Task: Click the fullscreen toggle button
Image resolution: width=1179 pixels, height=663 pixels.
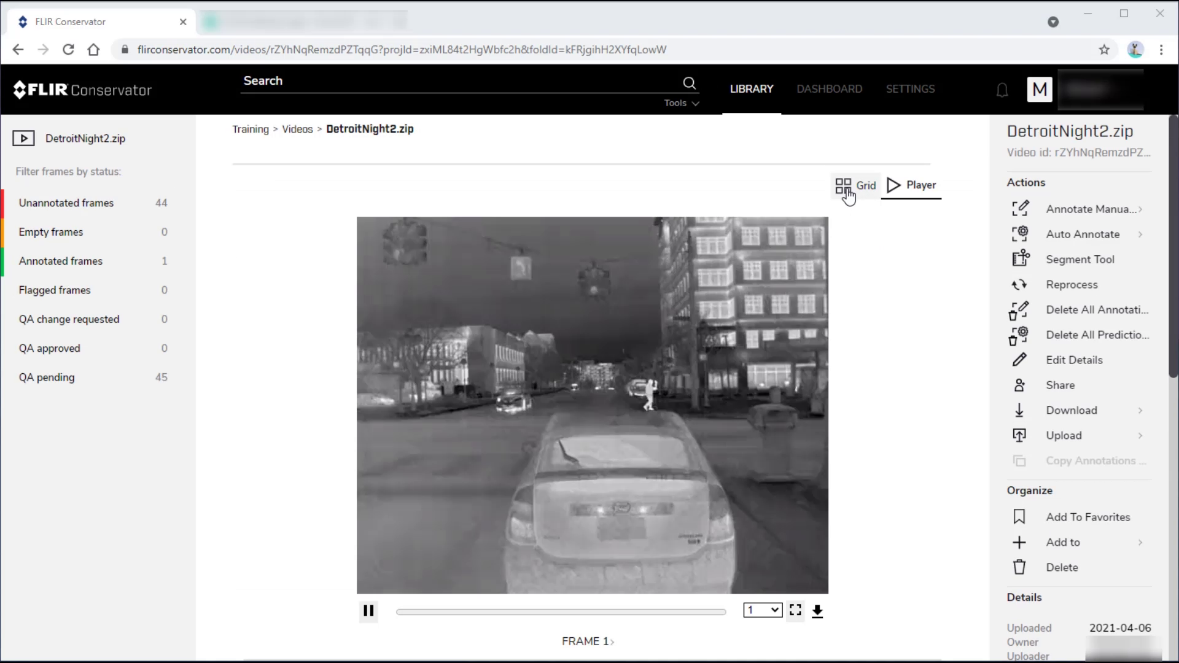Action: coord(796,610)
